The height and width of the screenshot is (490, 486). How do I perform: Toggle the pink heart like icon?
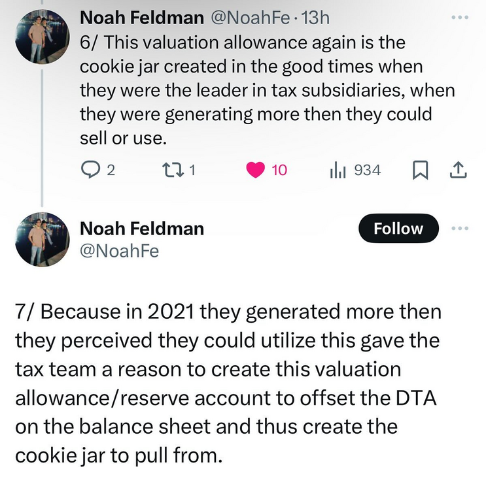(256, 170)
